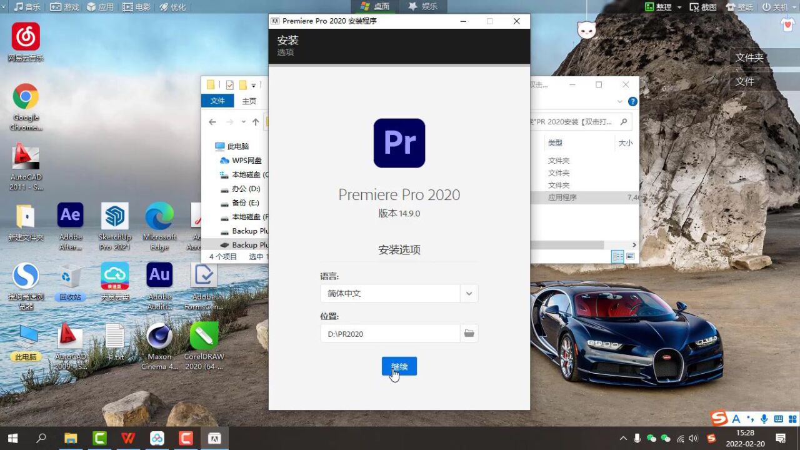The width and height of the screenshot is (800, 450).
Task: Open the notification center icon in taskbar
Action: pyautogui.click(x=781, y=438)
